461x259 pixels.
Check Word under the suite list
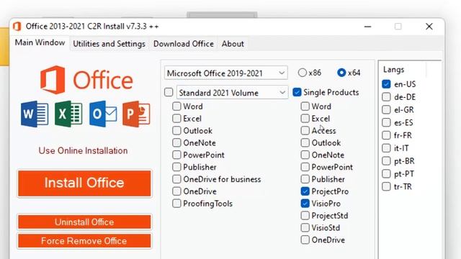point(187,106)
